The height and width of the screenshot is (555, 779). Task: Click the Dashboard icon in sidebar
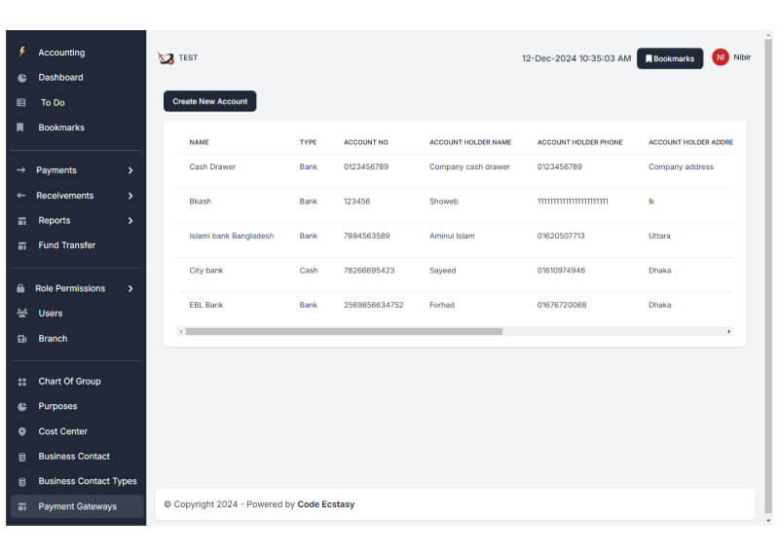tap(21, 78)
